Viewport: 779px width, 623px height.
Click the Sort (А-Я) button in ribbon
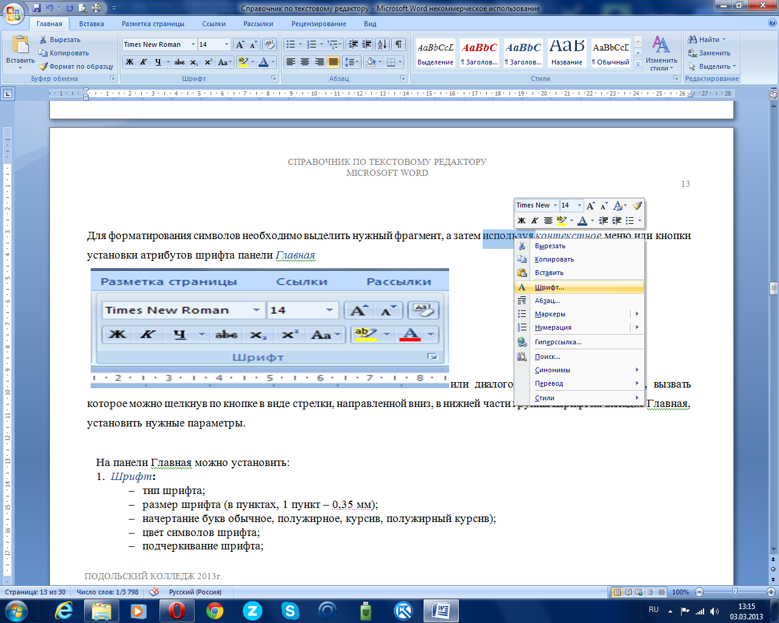point(382,44)
